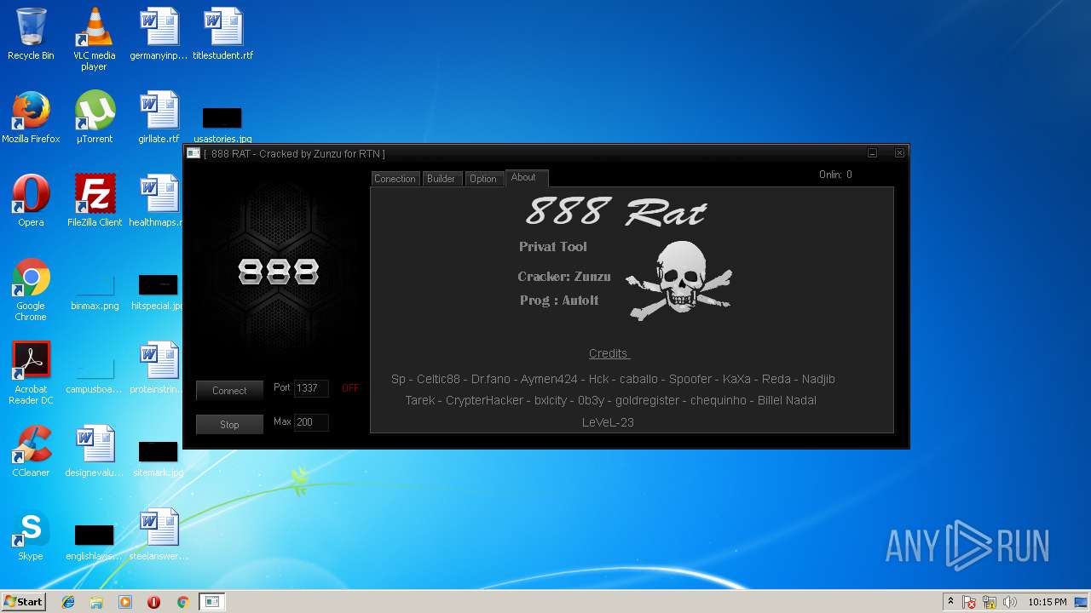Image resolution: width=1091 pixels, height=613 pixels.
Task: Click the Connect button
Action: (x=229, y=391)
